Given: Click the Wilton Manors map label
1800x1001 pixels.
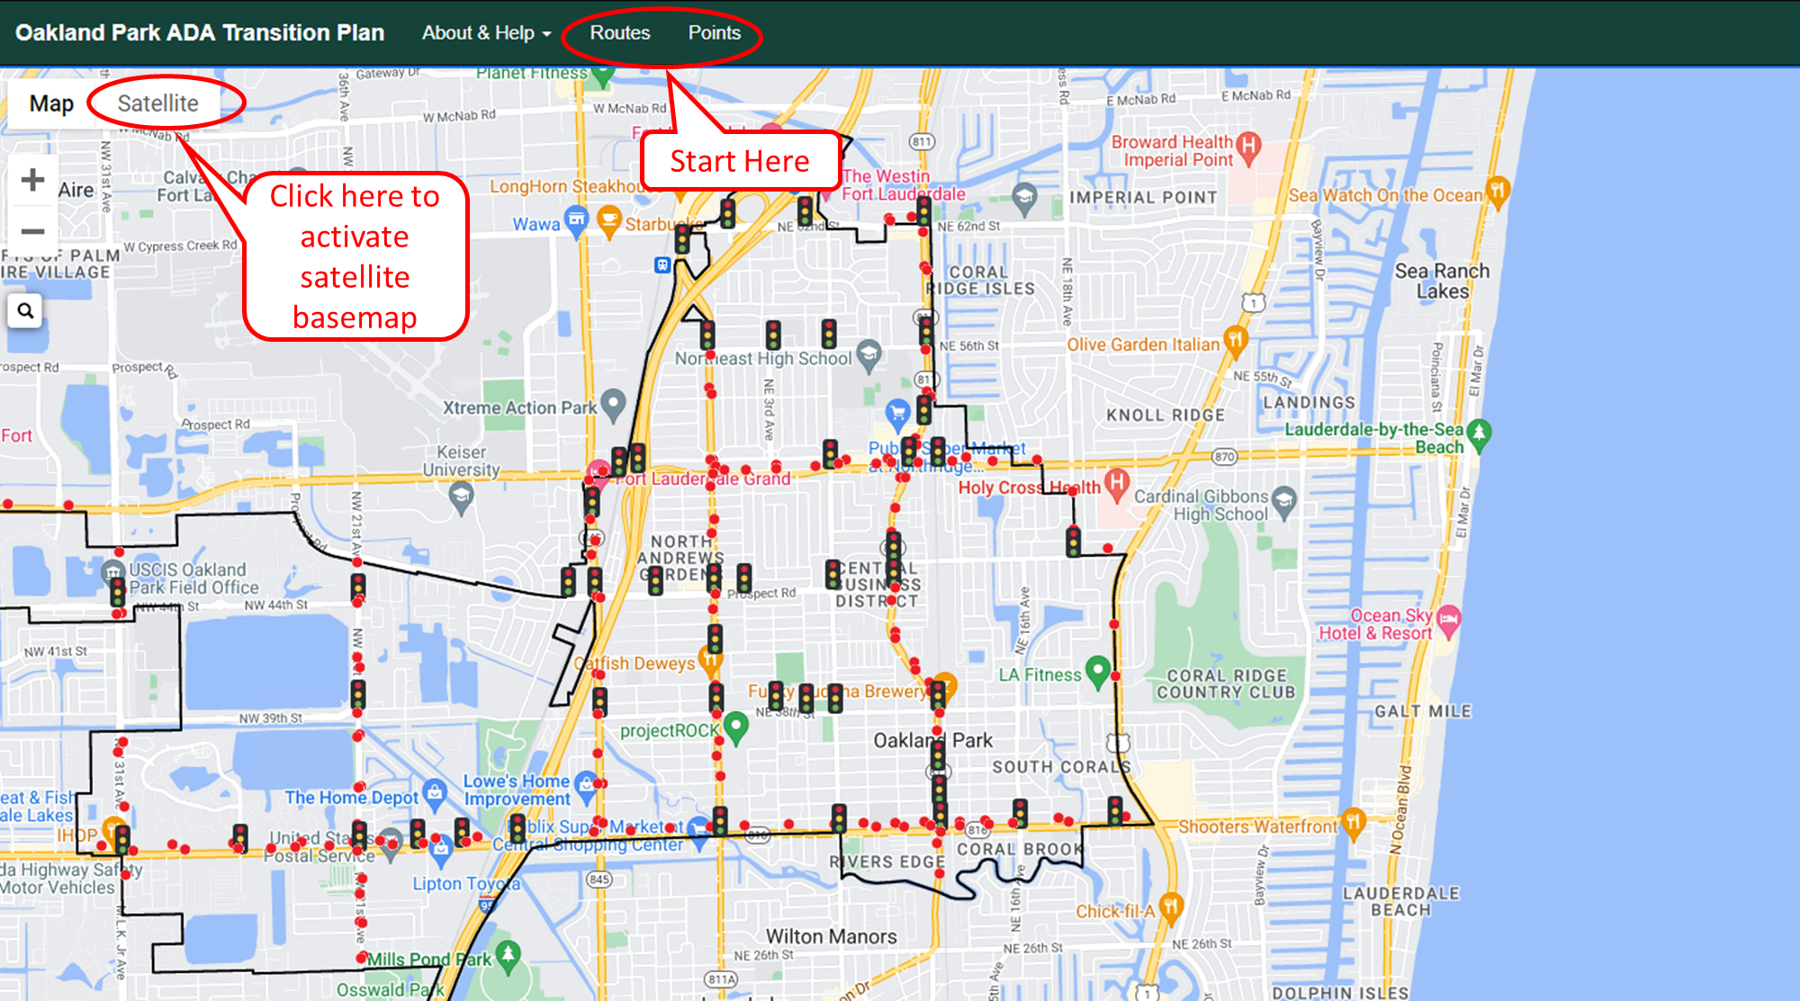Looking at the screenshot, I should click(x=831, y=937).
